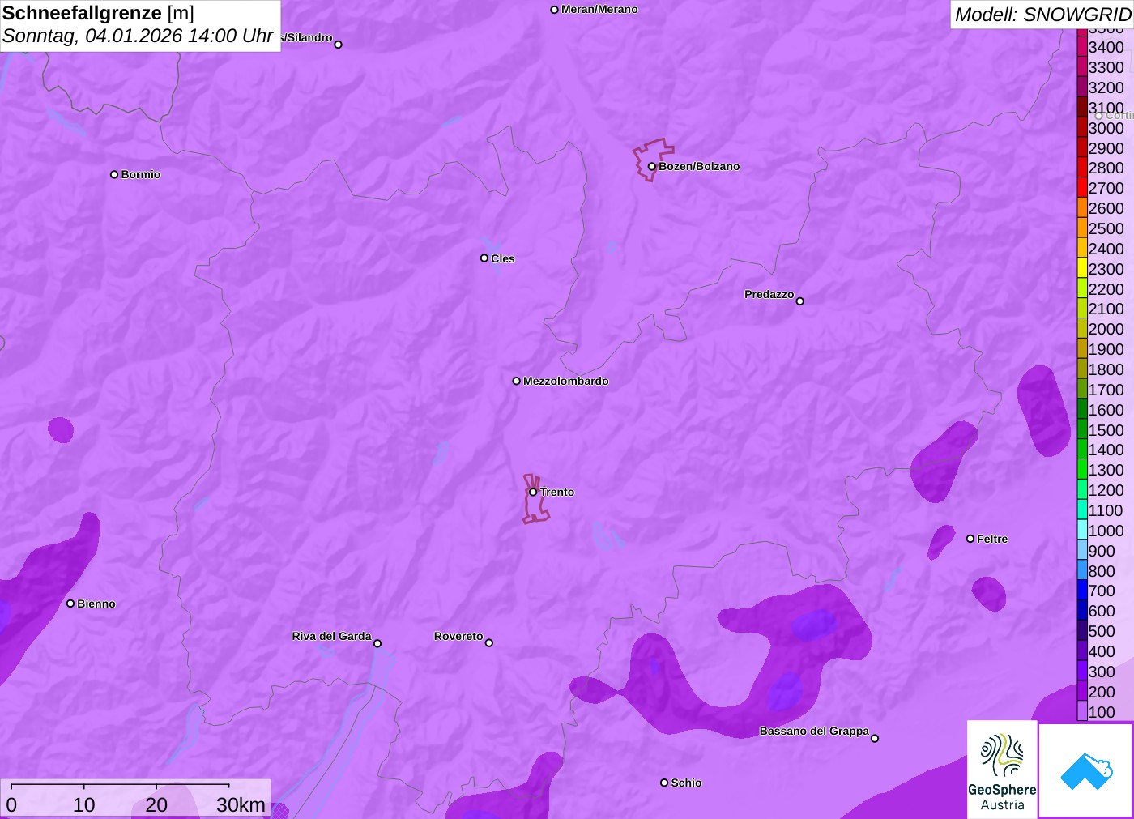Select the 700 m blue legend swatch
The width and height of the screenshot is (1134, 819).
pyautogui.click(x=1082, y=591)
